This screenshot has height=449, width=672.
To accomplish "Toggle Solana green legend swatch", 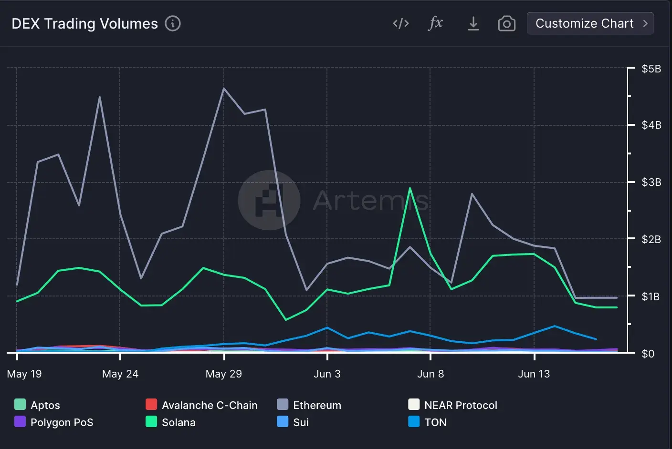I will (151, 422).
